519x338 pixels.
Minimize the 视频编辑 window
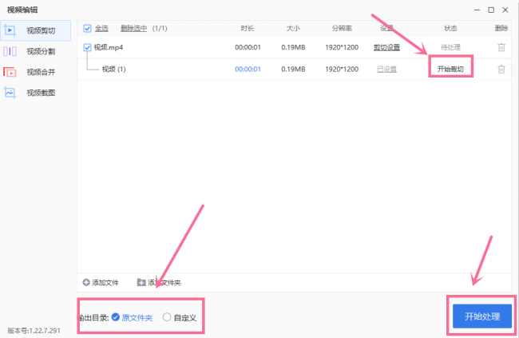pos(477,10)
